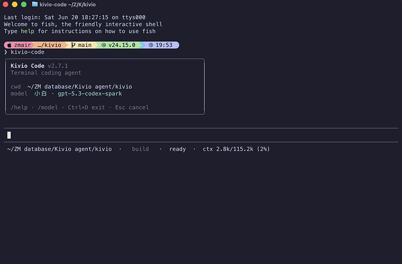Click the git branch icon beside main
The height and width of the screenshot is (264, 402).
pos(73,45)
